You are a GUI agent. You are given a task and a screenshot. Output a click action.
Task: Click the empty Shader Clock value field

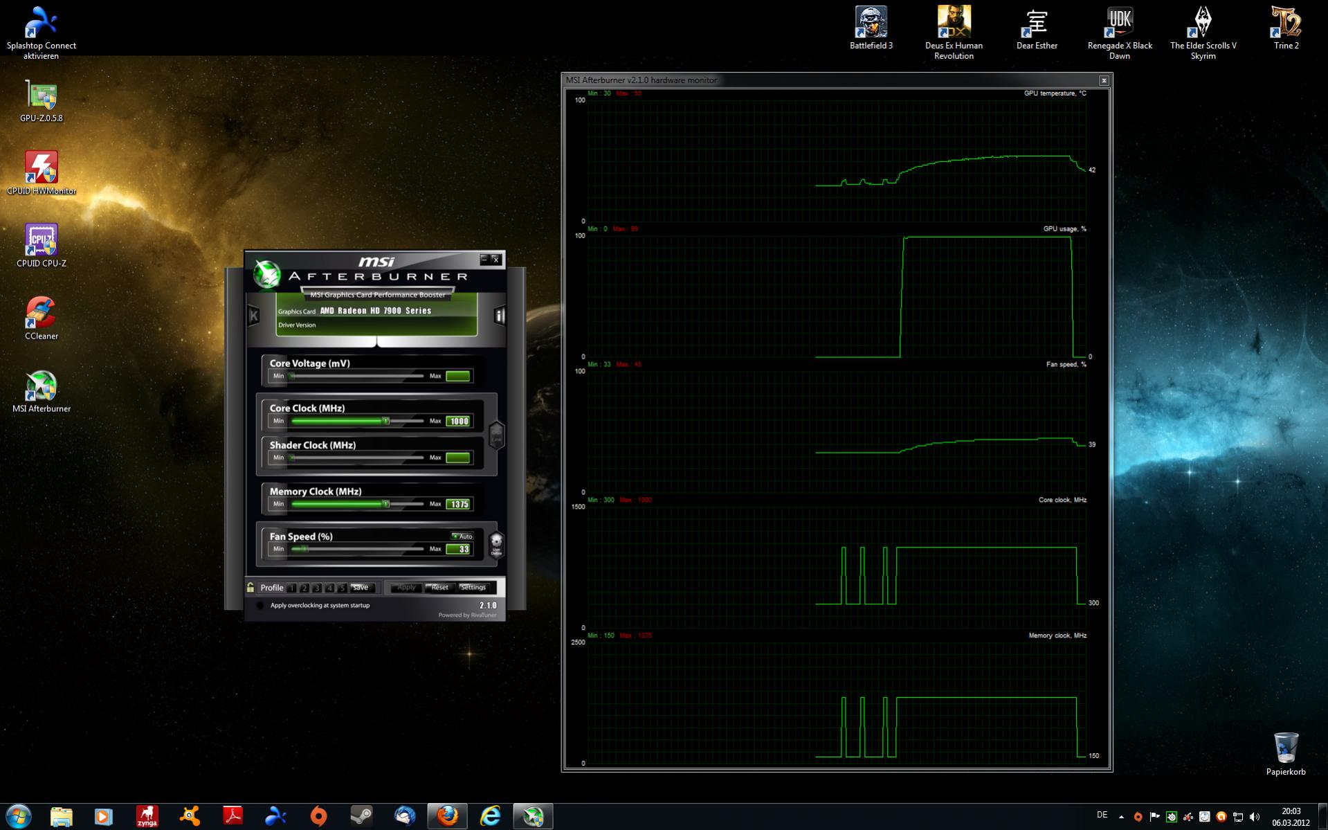pos(458,458)
